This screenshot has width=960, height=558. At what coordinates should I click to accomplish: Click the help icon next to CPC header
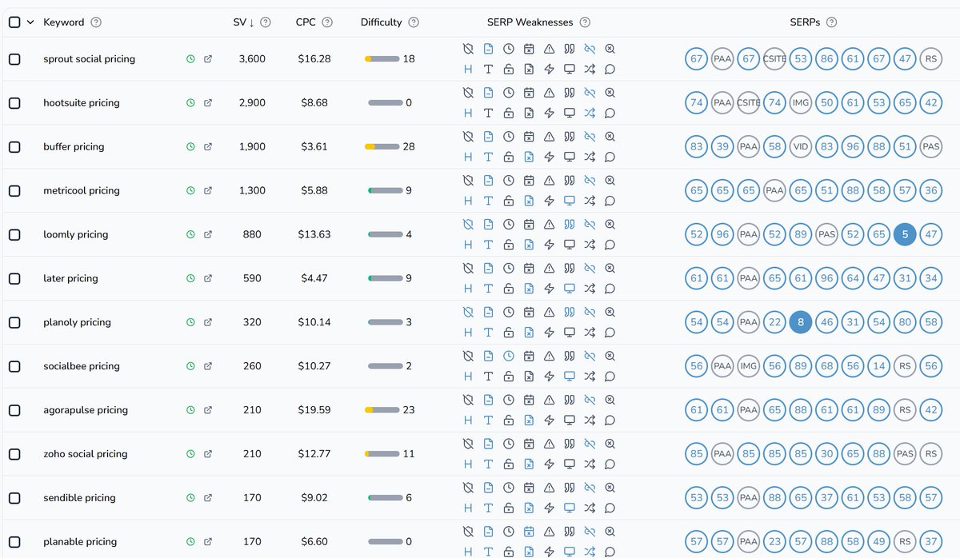pyautogui.click(x=327, y=22)
